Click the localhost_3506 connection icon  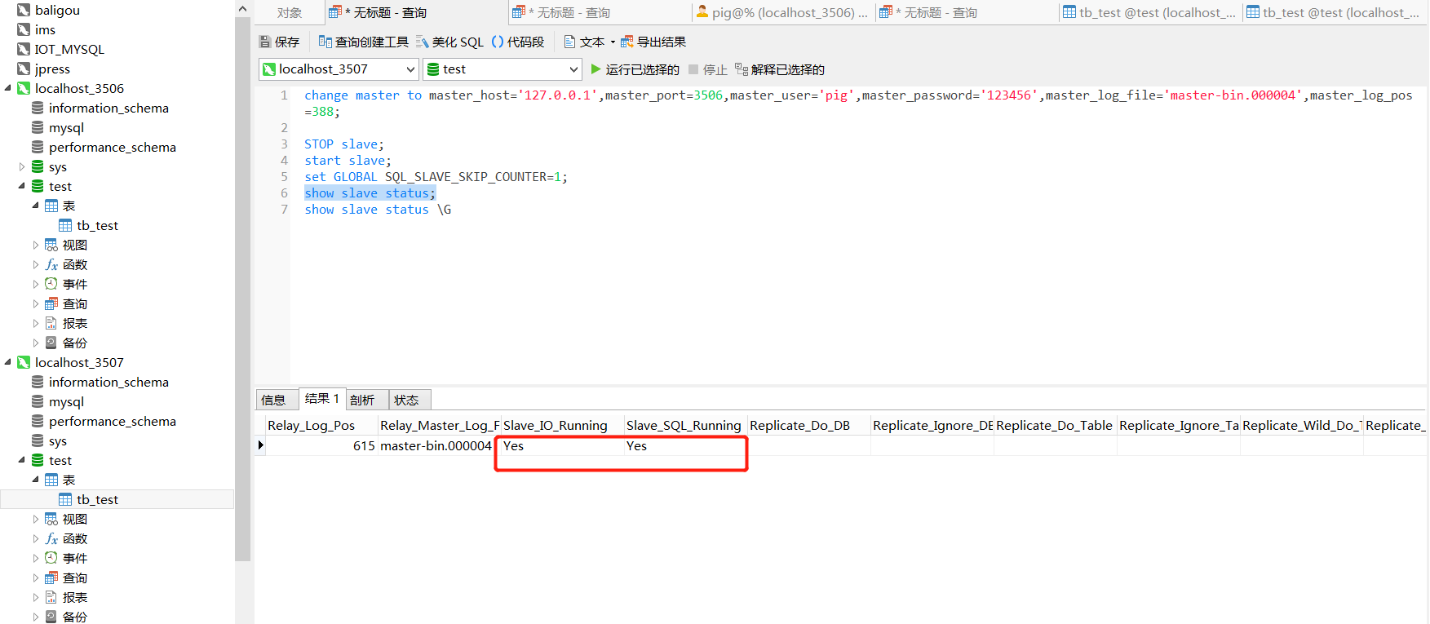click(24, 88)
